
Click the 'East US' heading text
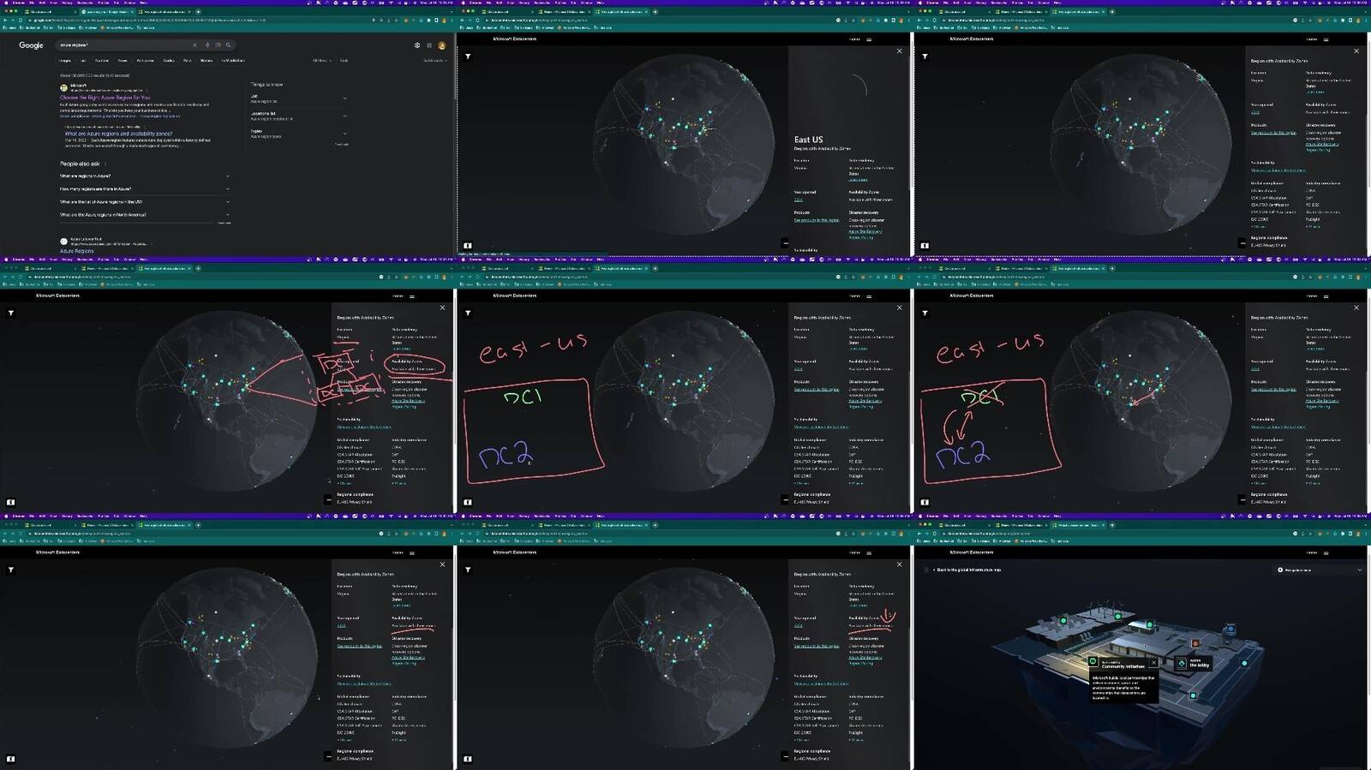808,140
